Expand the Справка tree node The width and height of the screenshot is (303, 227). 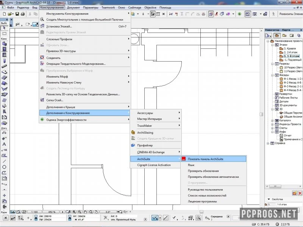point(268,143)
